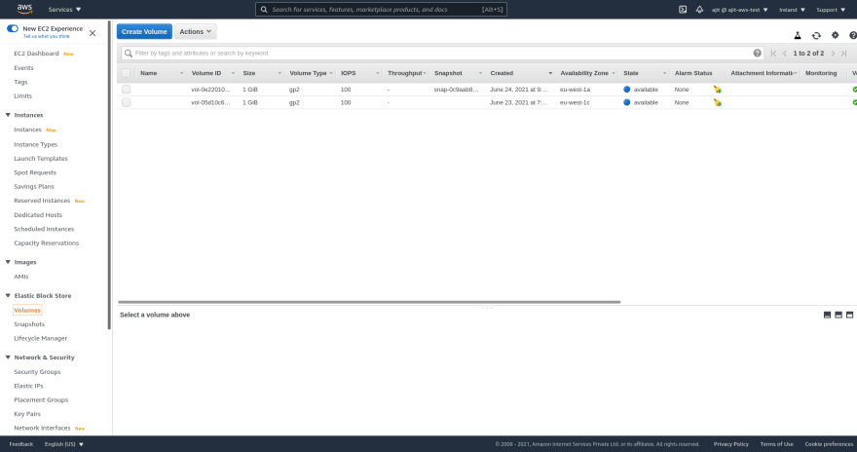Open Volumes in sidebar
Viewport: 857px width, 452px height.
pos(27,310)
